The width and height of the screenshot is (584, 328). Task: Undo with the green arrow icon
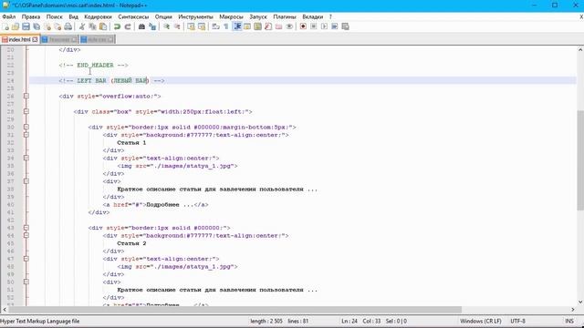coord(117,26)
